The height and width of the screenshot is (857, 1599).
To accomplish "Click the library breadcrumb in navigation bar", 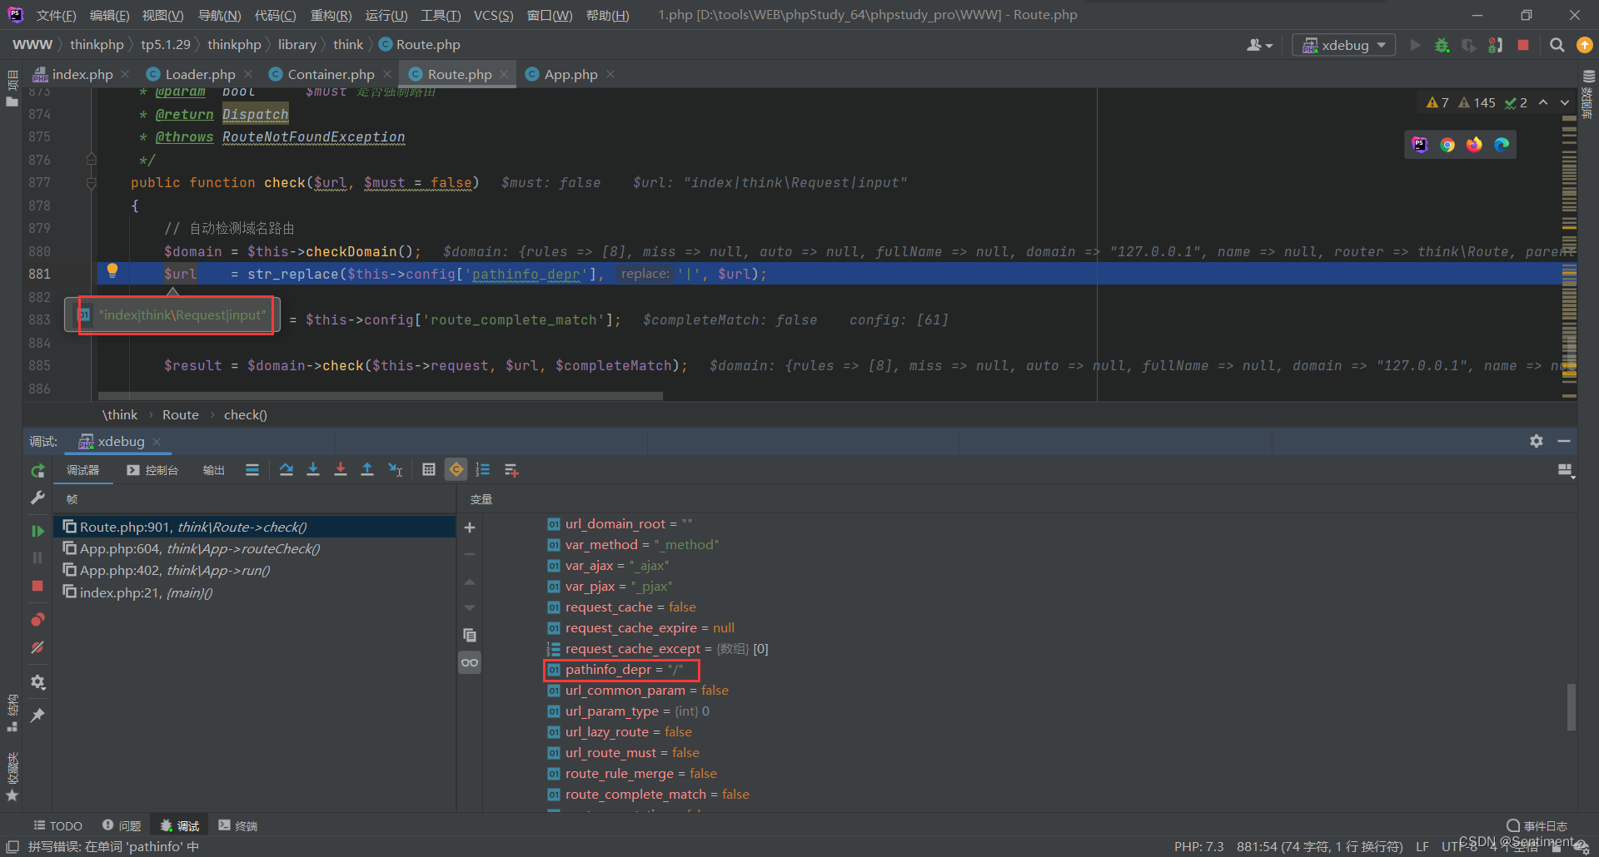I will pos(296,45).
